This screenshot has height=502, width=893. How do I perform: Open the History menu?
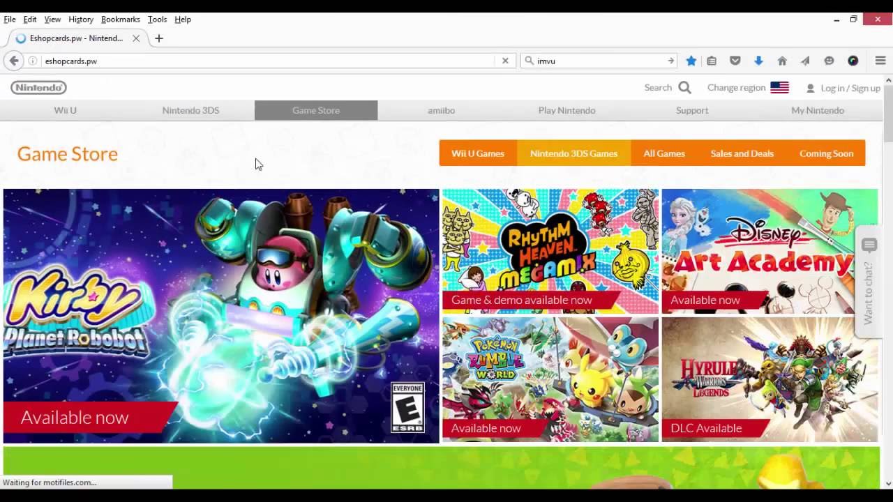(x=81, y=20)
